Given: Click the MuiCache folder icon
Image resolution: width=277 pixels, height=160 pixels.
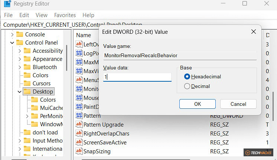Looking at the screenshot, I should click(35, 108).
